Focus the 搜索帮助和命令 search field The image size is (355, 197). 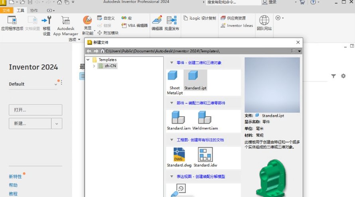coord(233,2)
